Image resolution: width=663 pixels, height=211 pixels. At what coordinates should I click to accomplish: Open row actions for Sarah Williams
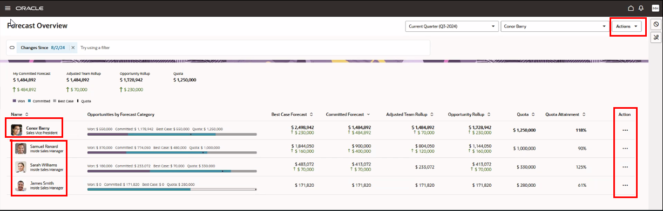point(625,167)
